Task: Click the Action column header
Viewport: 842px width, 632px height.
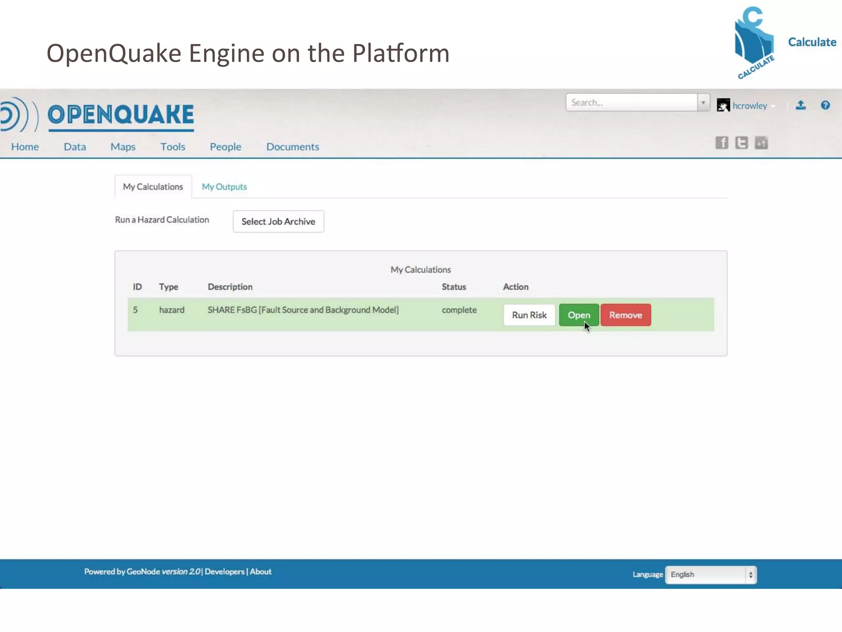Action: coord(516,287)
